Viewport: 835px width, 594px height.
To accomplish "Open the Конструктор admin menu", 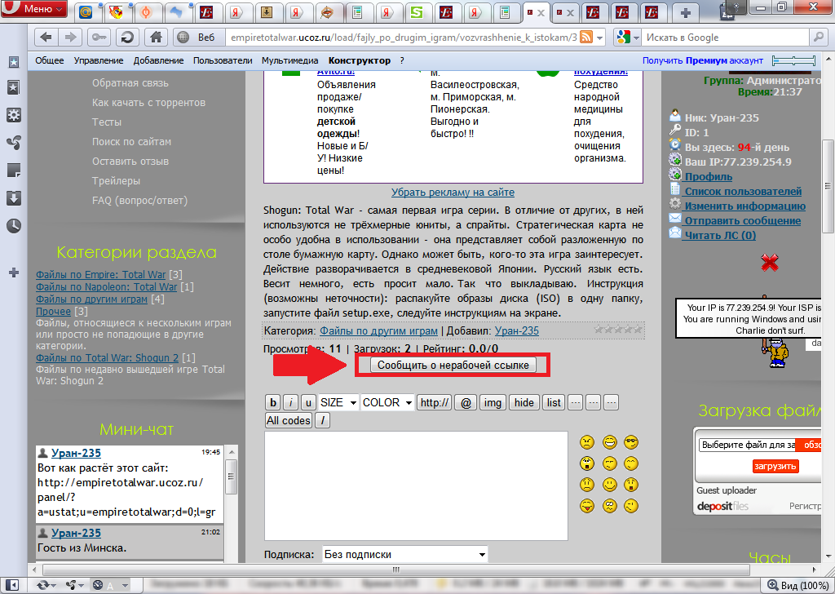I will pyautogui.click(x=360, y=60).
